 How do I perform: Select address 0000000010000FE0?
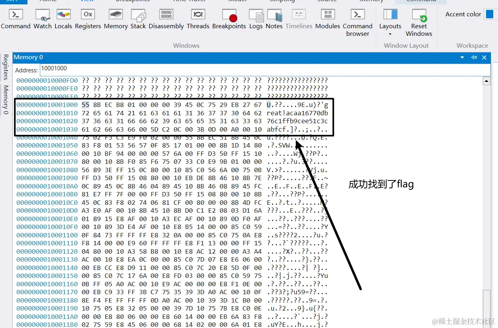pos(47,88)
